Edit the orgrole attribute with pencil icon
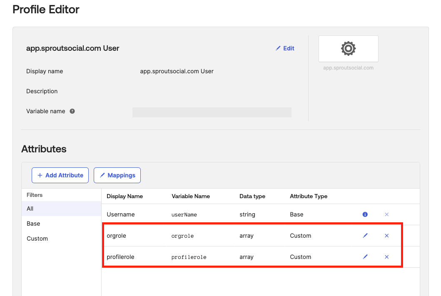This screenshot has width=441, height=296. pos(365,236)
